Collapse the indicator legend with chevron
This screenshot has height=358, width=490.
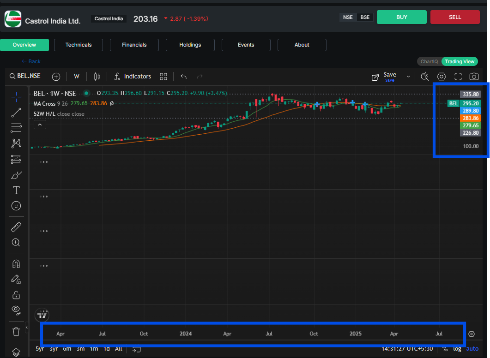(x=40, y=125)
